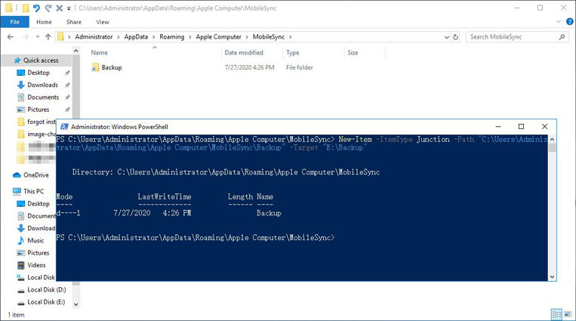The image size is (576, 321).
Task: Go forward with the Forward arrow
Action: tap(26, 37)
